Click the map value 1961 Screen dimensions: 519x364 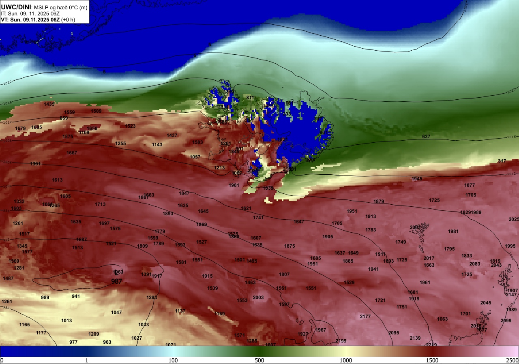tap(425, 283)
